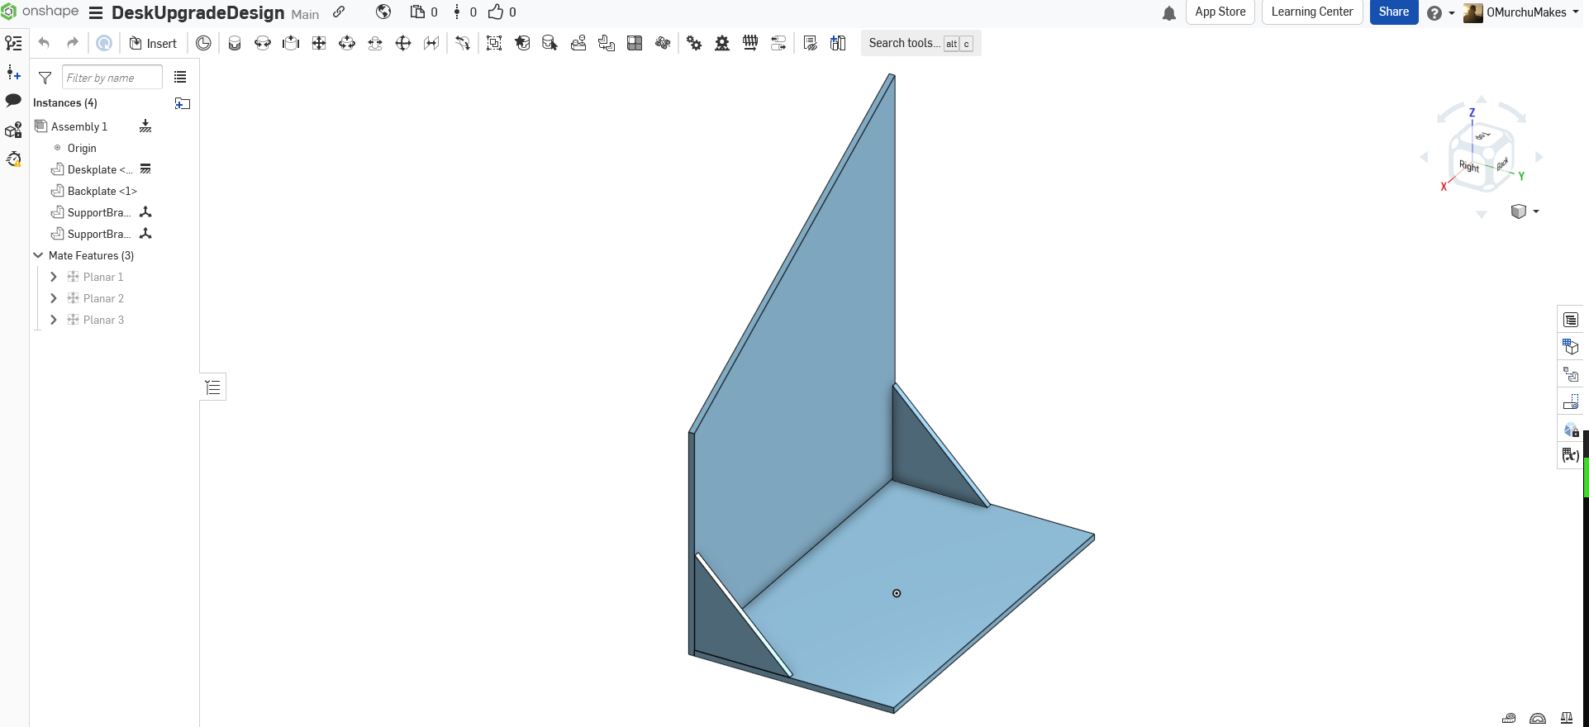
Task: Open the OMurchuMakes account menu
Action: click(1521, 12)
